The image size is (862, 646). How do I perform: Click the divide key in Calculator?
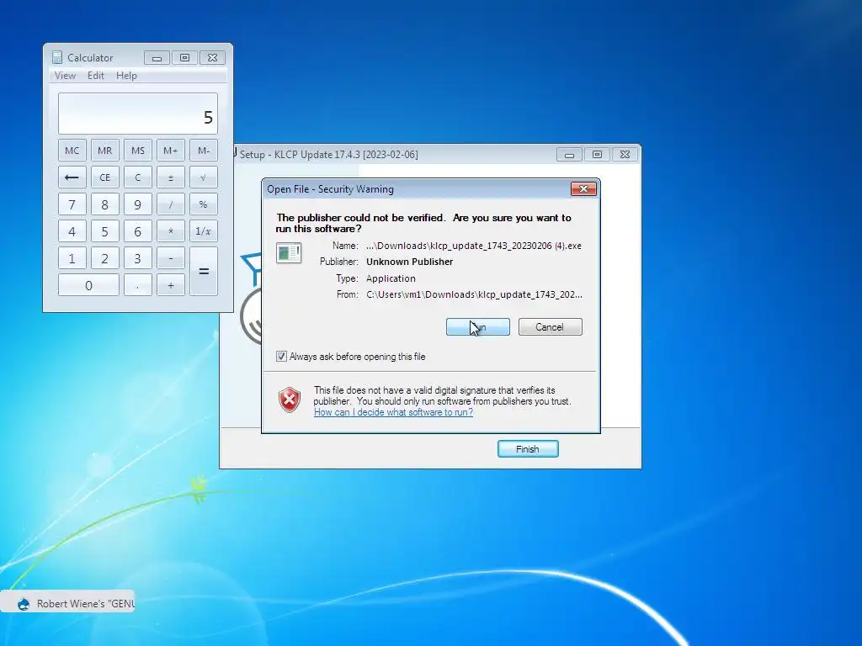click(x=170, y=204)
